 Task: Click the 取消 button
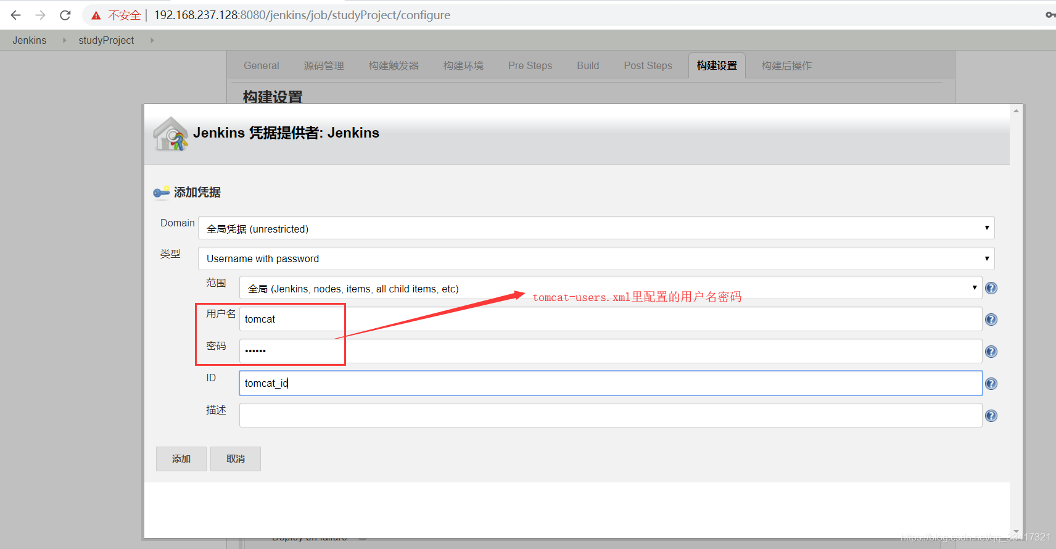[x=236, y=459]
